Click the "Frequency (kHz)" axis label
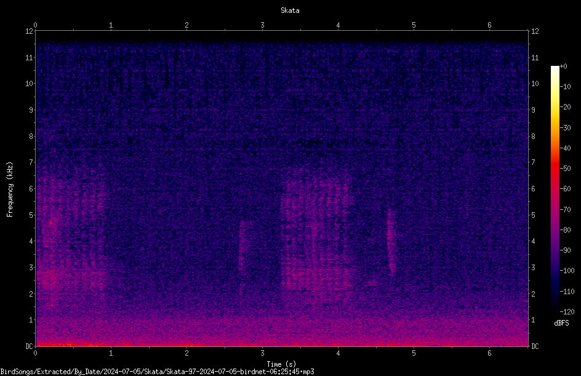 [10, 190]
